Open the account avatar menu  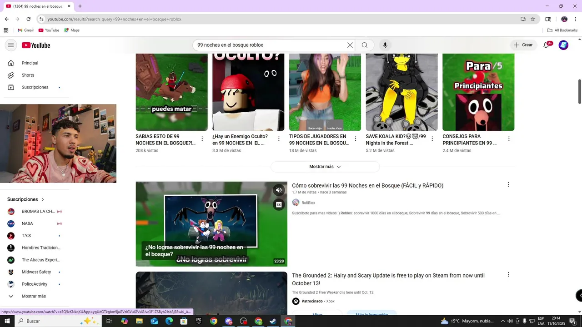click(563, 45)
